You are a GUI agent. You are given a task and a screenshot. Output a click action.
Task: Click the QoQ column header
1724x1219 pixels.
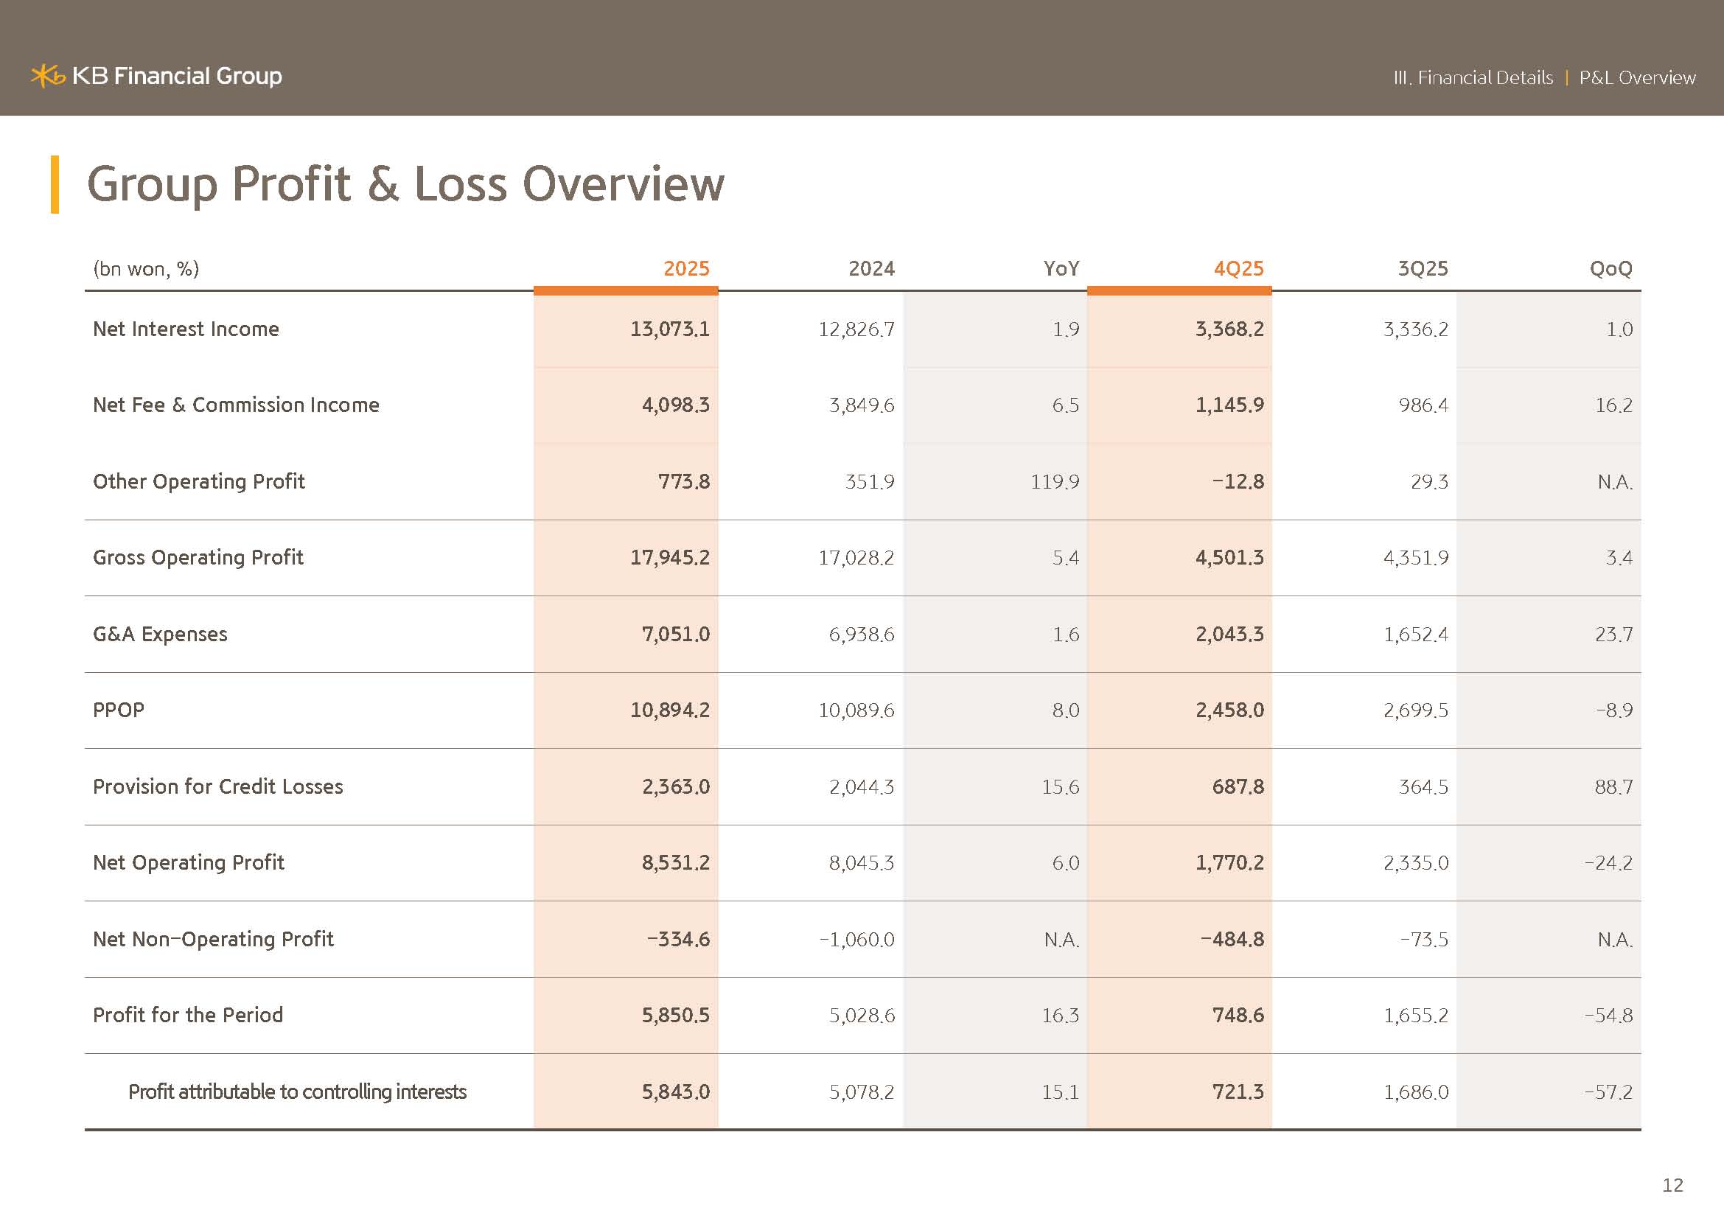[1610, 269]
